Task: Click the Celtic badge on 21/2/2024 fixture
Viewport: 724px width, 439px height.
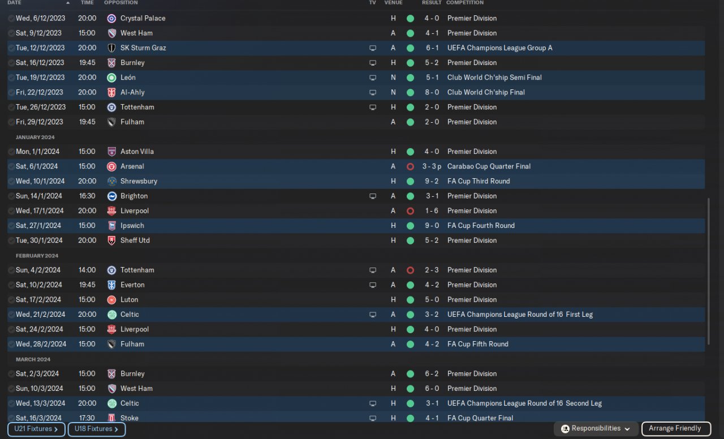Action: (112, 315)
